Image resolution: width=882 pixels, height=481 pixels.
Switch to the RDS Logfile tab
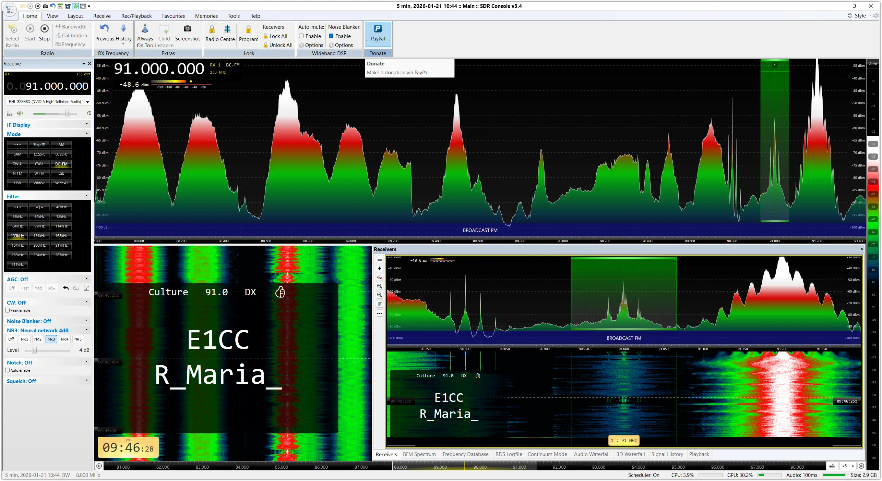[509, 454]
